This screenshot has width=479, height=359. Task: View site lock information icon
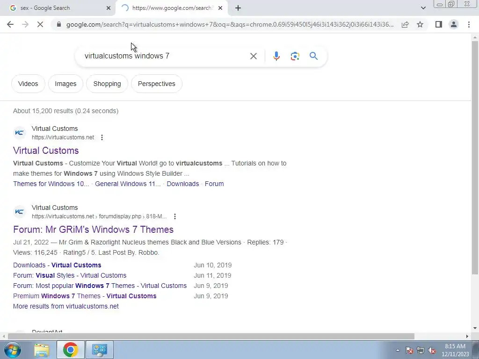[x=59, y=24]
